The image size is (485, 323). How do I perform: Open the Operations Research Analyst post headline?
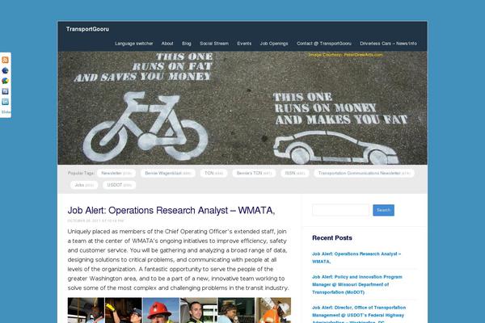point(171,211)
